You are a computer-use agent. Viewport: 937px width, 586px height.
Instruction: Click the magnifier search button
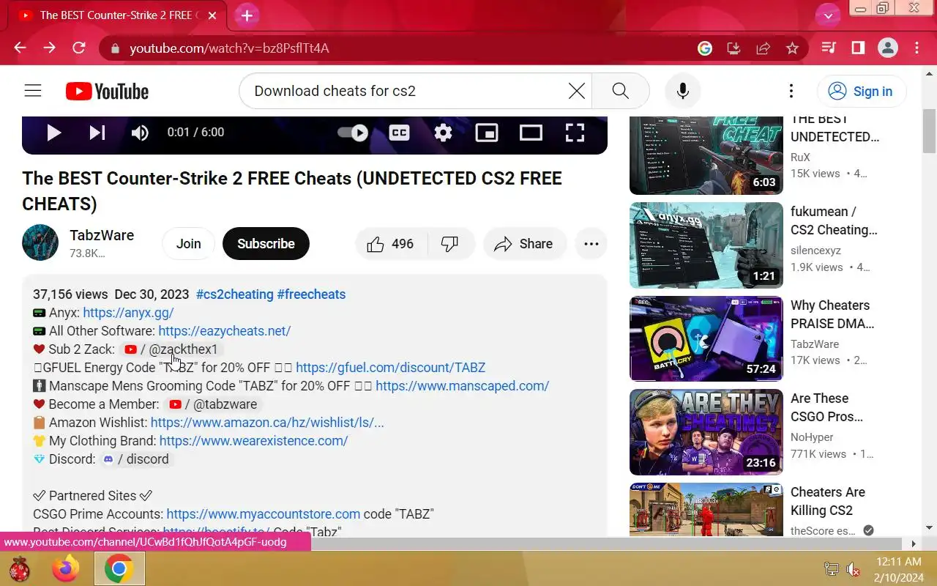point(620,91)
